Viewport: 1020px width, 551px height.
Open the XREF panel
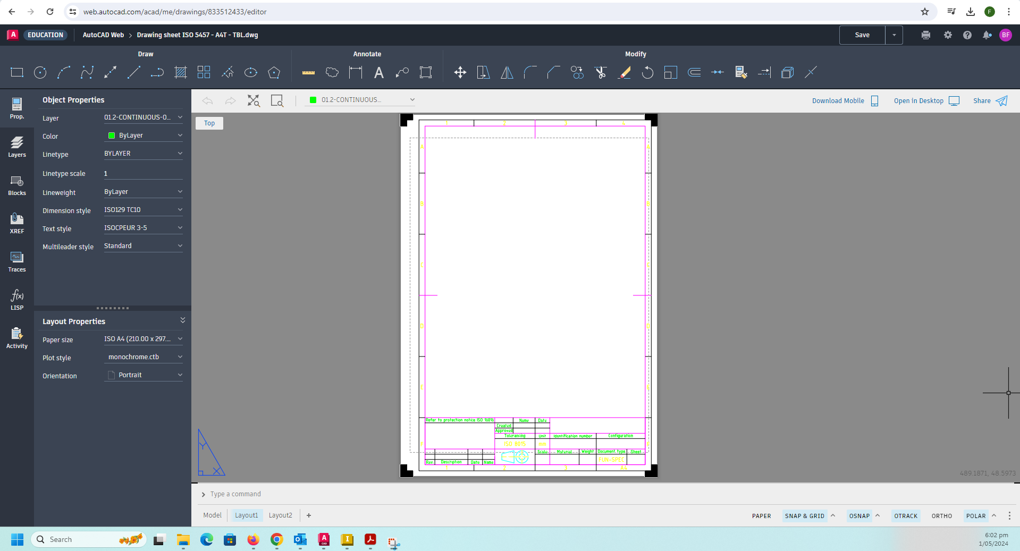click(17, 223)
